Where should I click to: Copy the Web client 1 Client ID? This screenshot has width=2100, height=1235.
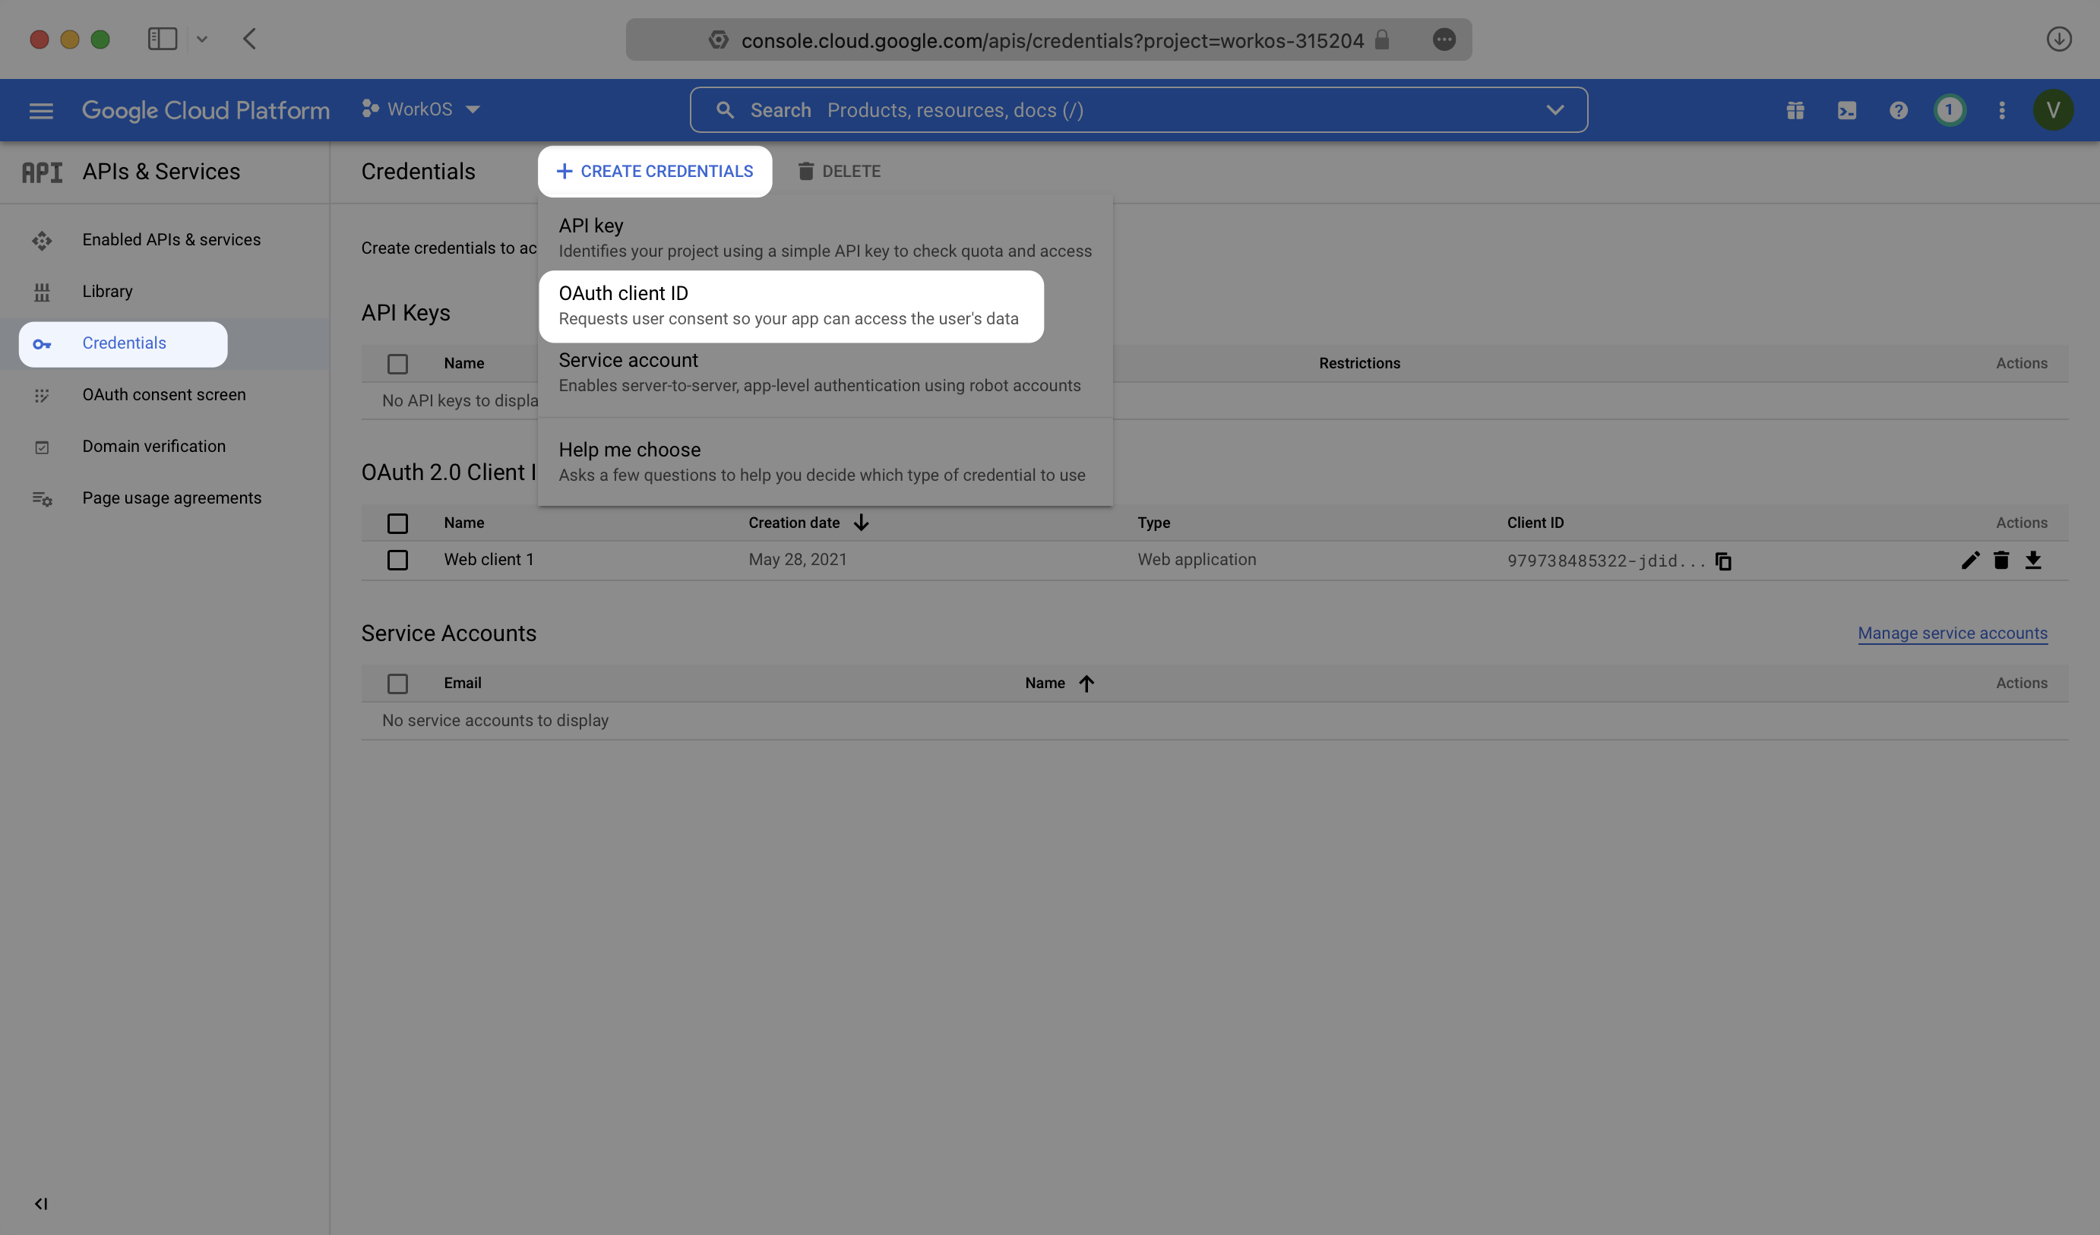[1723, 561]
